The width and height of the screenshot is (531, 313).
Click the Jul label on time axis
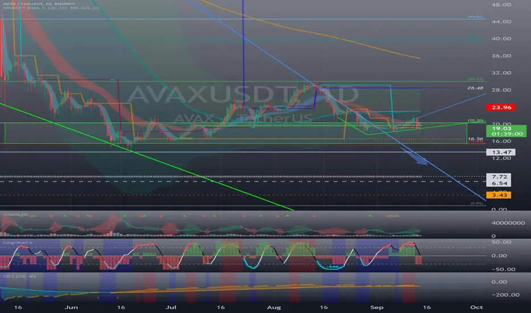click(171, 307)
